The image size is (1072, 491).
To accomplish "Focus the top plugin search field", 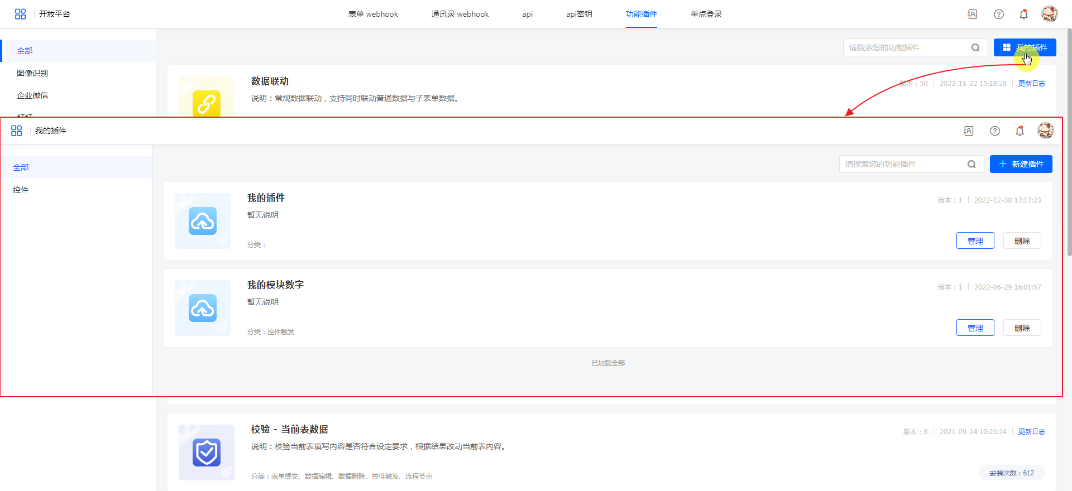I will pyautogui.click(x=907, y=47).
